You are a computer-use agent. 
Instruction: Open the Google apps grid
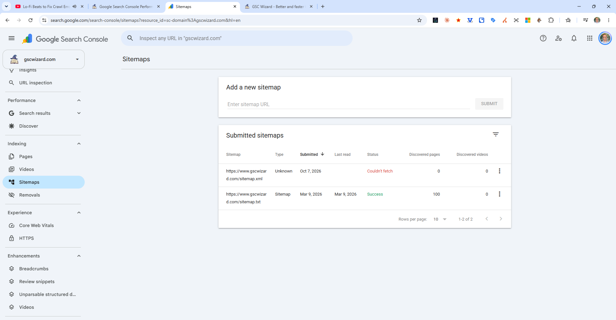pyautogui.click(x=590, y=38)
